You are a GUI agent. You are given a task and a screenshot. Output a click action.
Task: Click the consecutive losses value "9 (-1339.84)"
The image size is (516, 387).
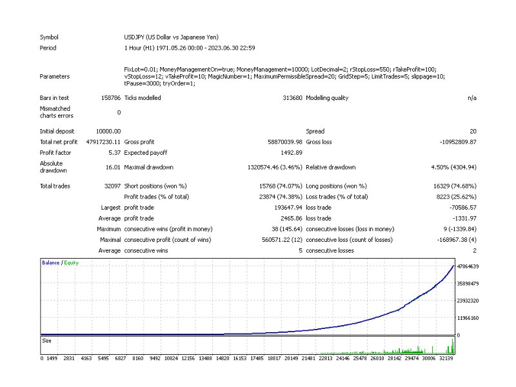pos(460,229)
